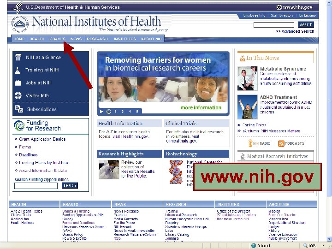Open the Clinical Trials heading
The width and height of the screenshot is (332, 249).
(181, 123)
